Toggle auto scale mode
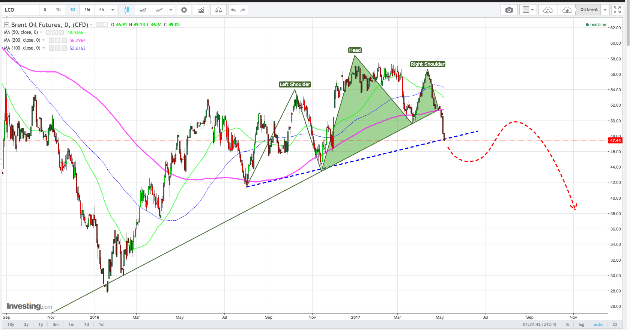630x330 pixels. [x=598, y=324]
